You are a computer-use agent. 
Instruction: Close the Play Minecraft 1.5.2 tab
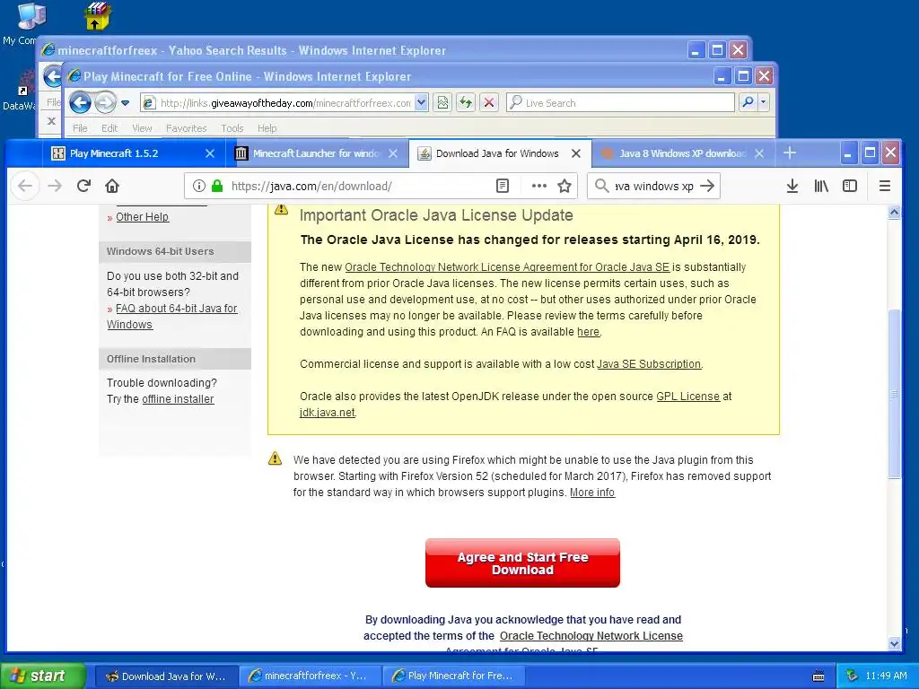coord(210,153)
